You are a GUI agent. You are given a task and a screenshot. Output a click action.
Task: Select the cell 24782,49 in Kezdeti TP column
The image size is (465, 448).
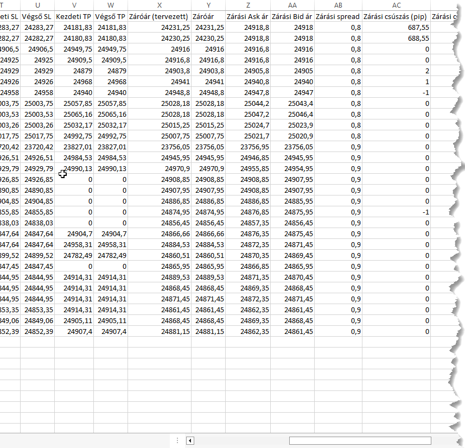74,256
